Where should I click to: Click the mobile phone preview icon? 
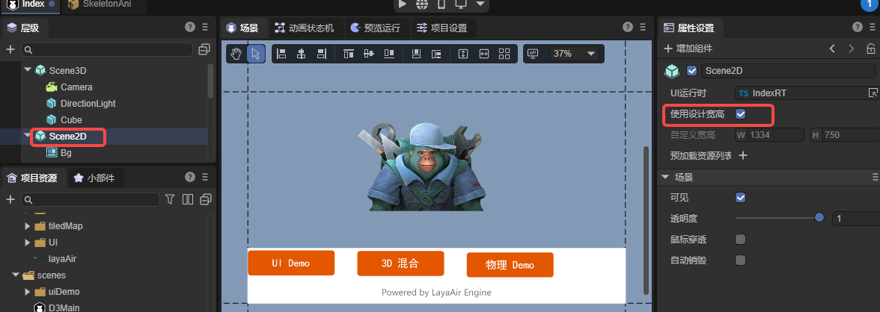click(x=441, y=4)
